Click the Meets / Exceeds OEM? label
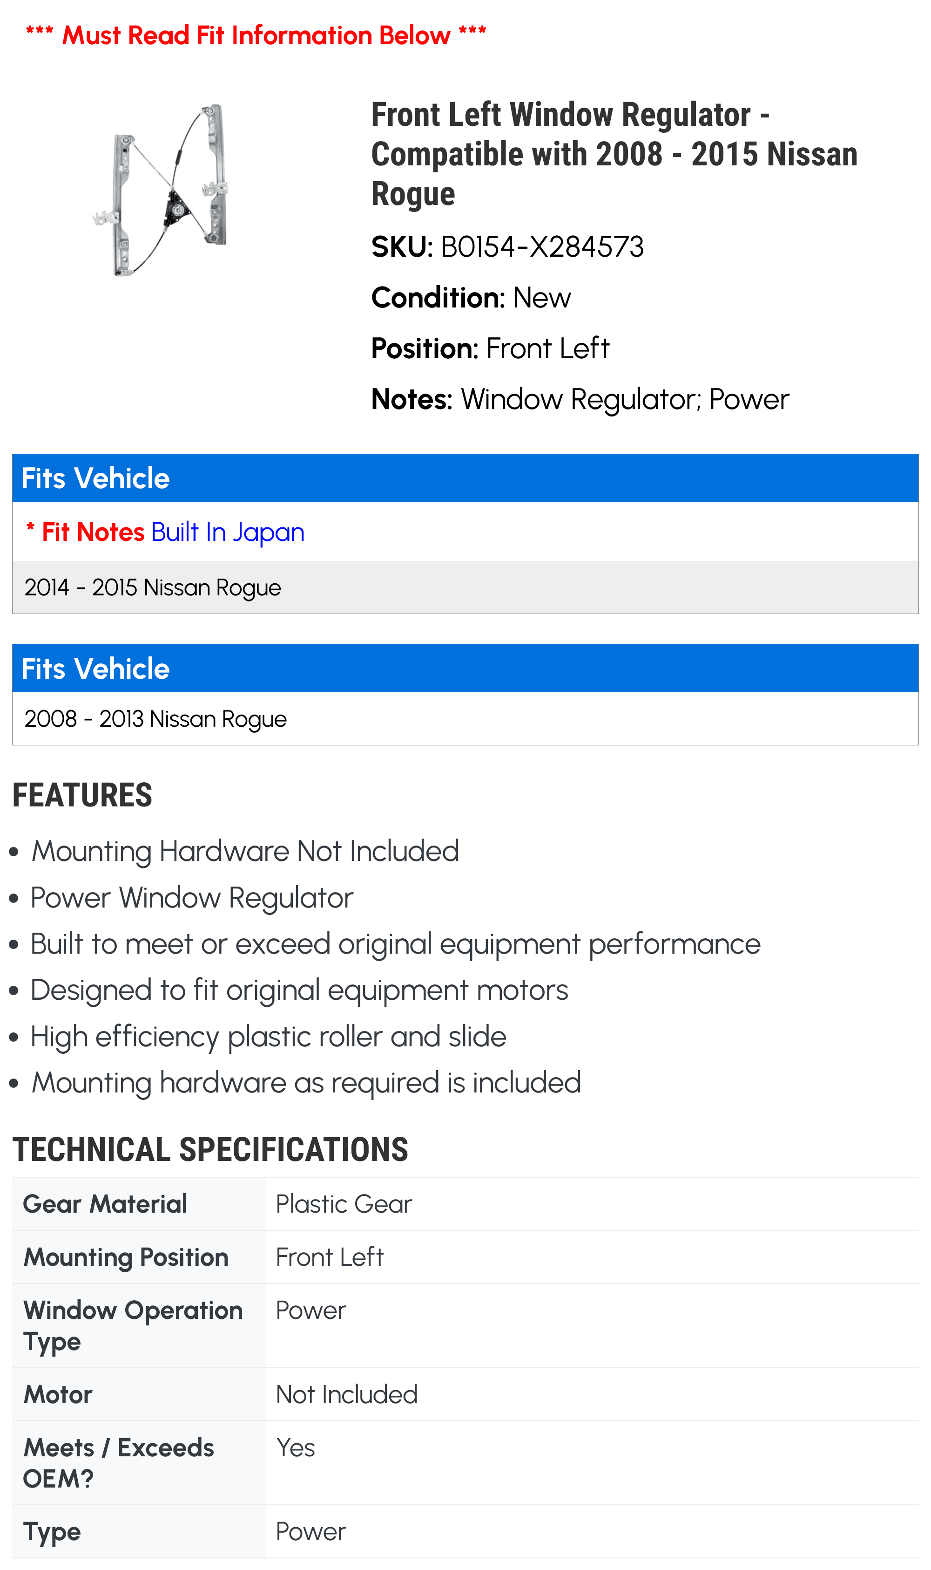 tap(119, 1463)
